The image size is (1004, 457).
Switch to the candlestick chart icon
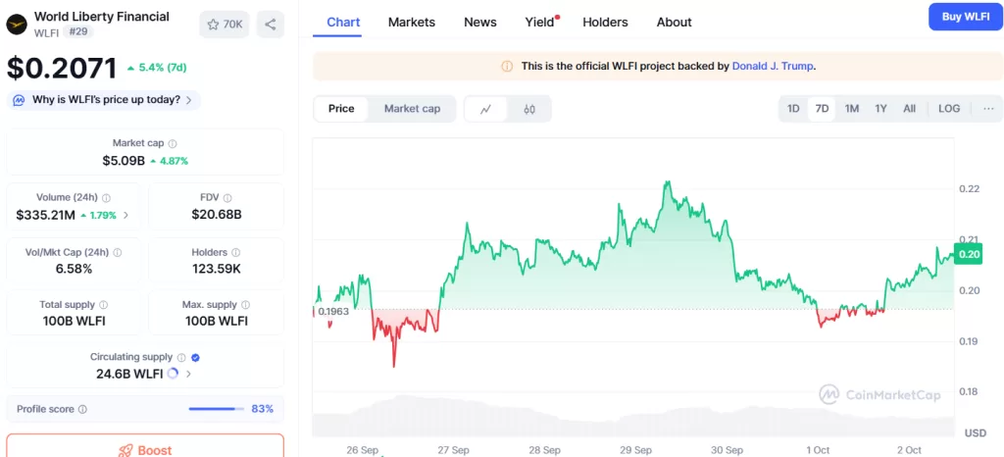point(529,109)
